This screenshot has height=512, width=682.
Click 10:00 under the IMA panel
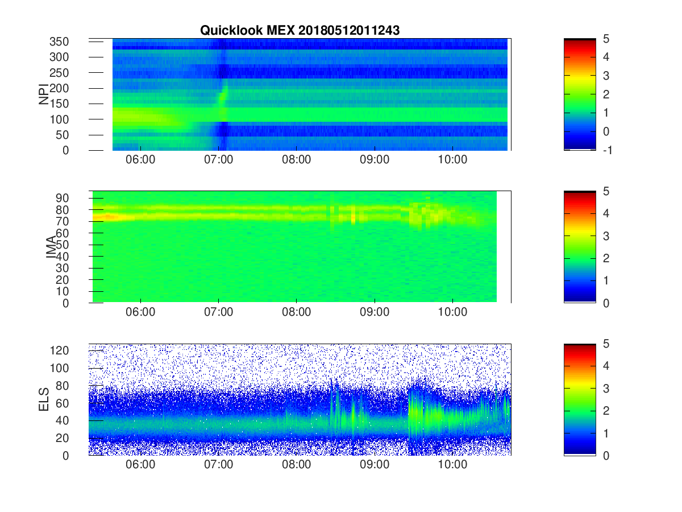pos(452,312)
